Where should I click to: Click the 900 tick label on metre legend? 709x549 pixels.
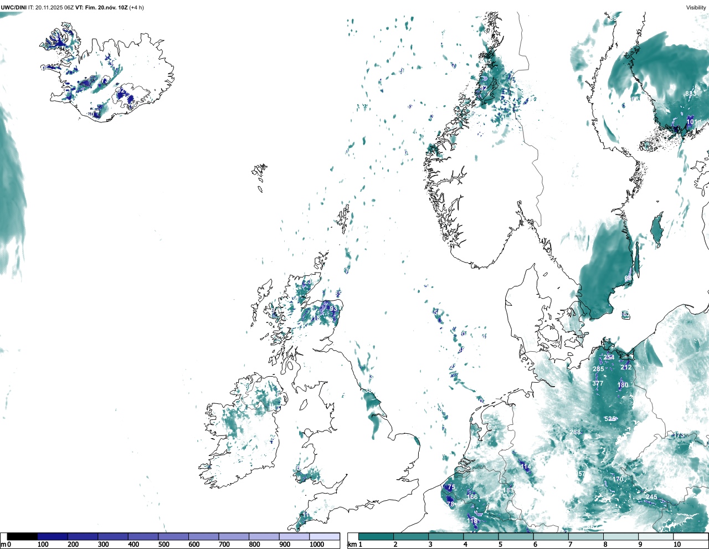tap(285, 545)
